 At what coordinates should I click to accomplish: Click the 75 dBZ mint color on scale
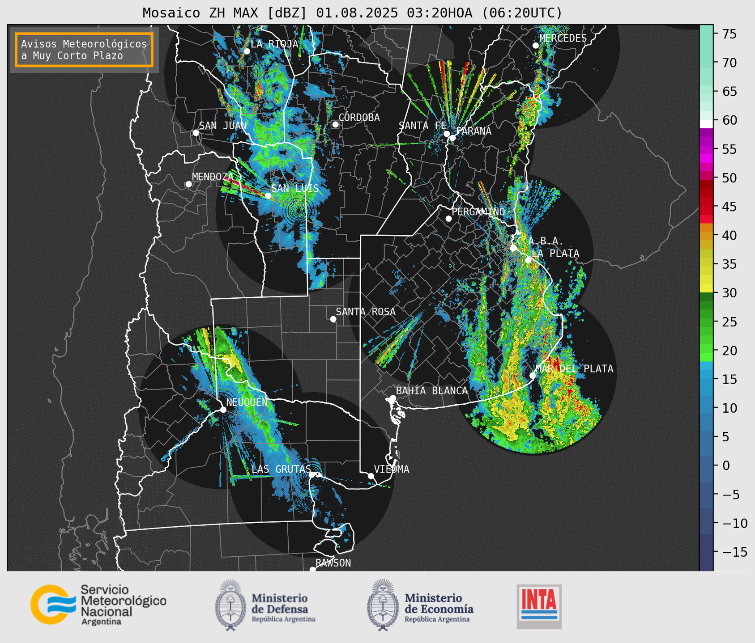(706, 34)
